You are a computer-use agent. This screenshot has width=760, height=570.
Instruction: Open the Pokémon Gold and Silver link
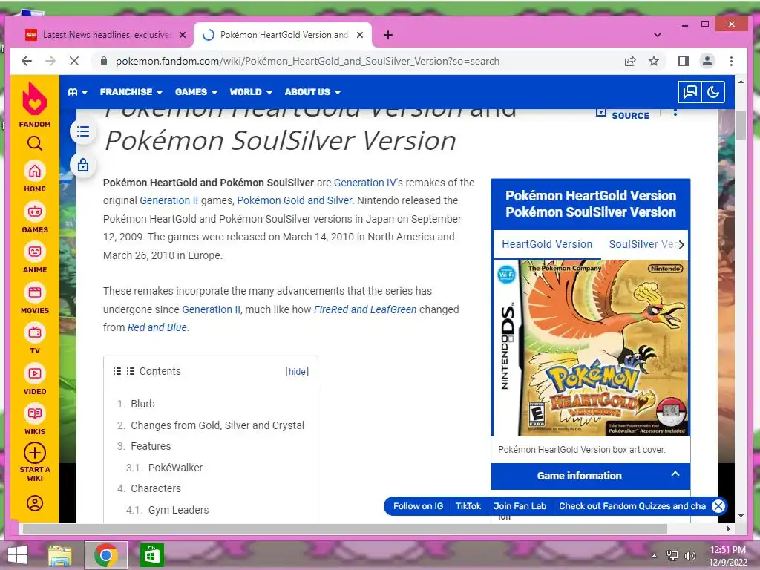pos(294,200)
